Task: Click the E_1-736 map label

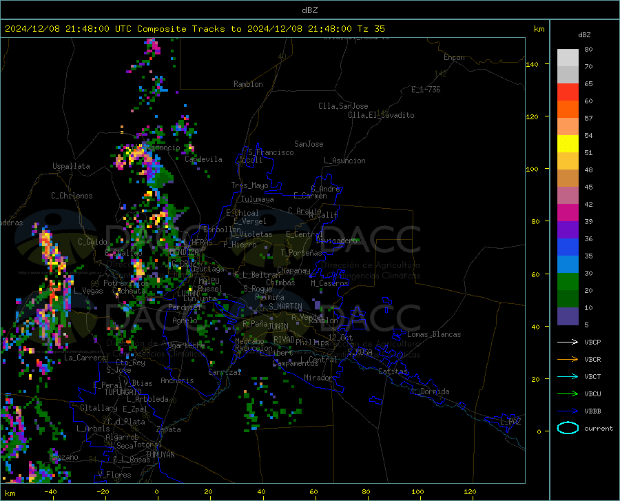Action: [x=426, y=90]
